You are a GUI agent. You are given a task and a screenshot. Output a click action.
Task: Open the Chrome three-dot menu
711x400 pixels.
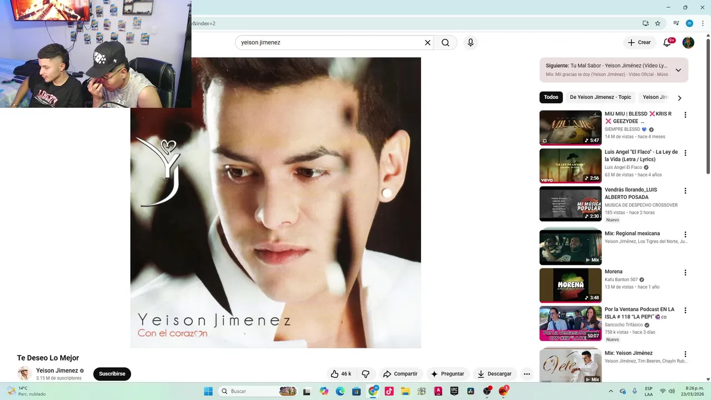click(703, 23)
